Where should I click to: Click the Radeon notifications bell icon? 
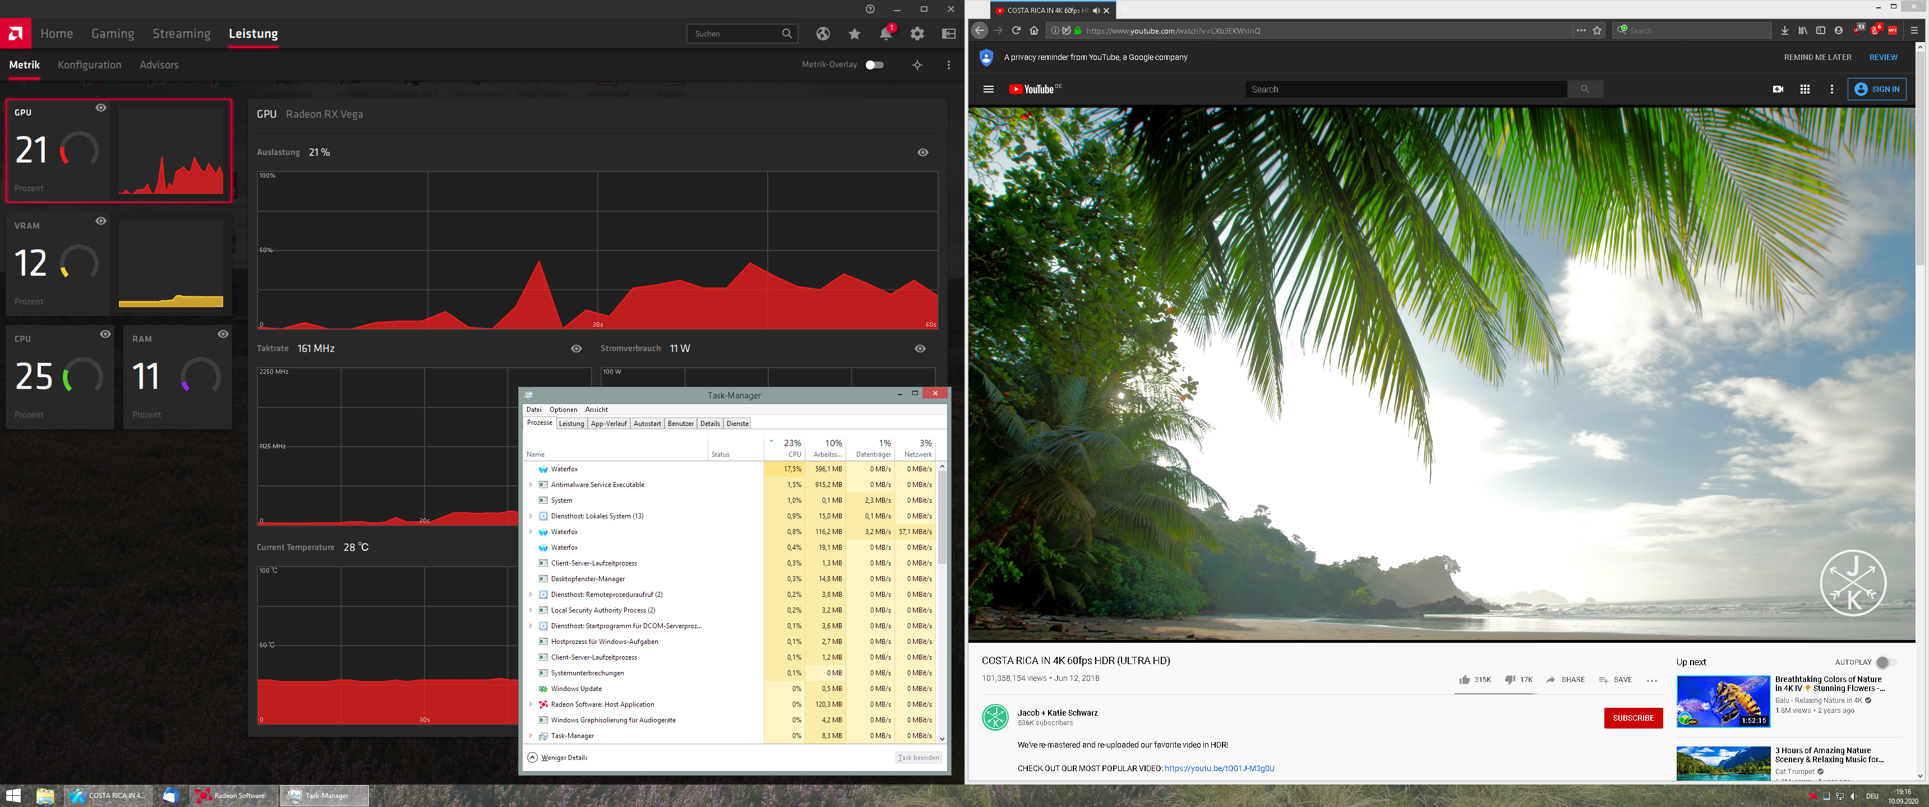[886, 34]
